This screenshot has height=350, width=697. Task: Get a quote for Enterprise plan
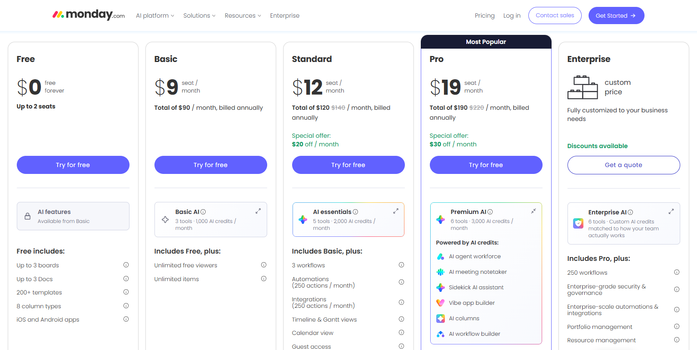pos(624,165)
